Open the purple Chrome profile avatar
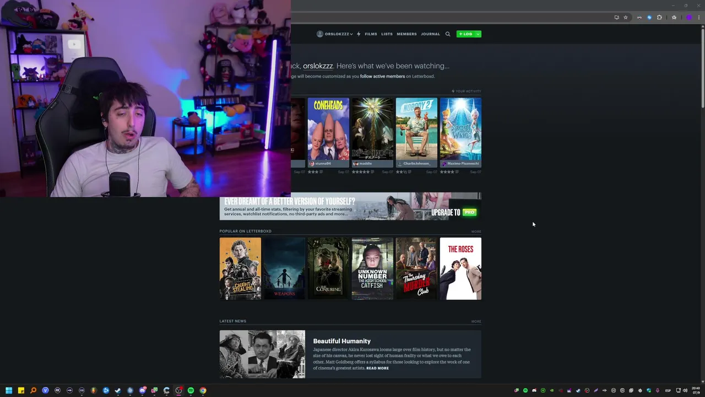 tap(689, 18)
